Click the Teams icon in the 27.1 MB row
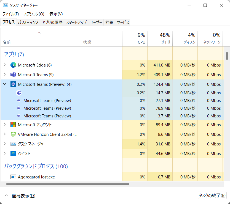This screenshot has height=204, width=230. pos(19,100)
